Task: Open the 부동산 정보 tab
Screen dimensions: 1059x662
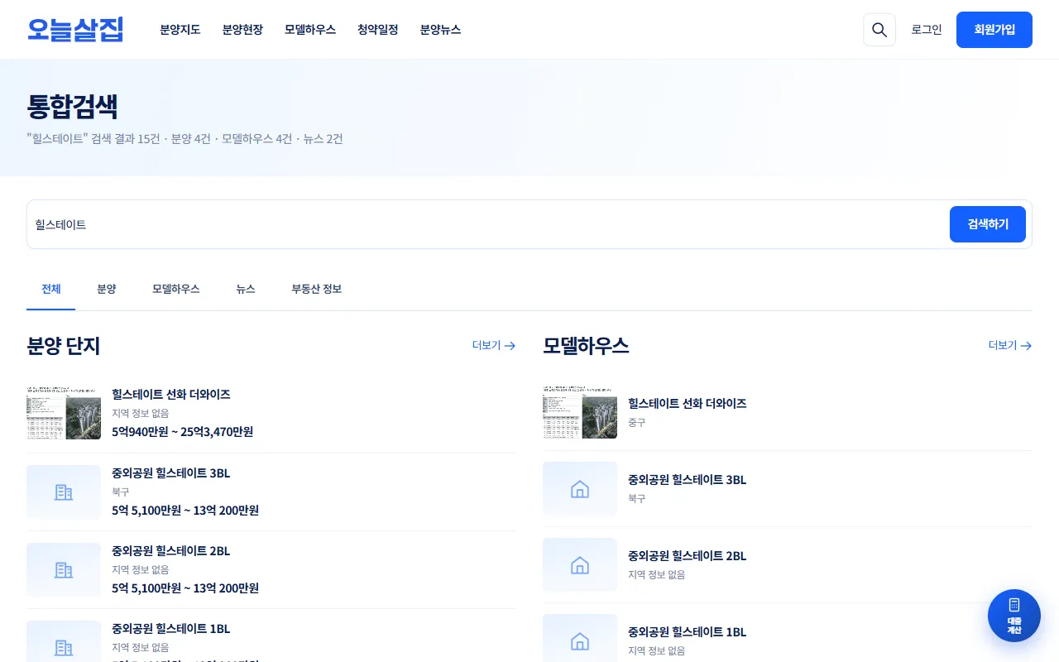Action: [x=317, y=290]
